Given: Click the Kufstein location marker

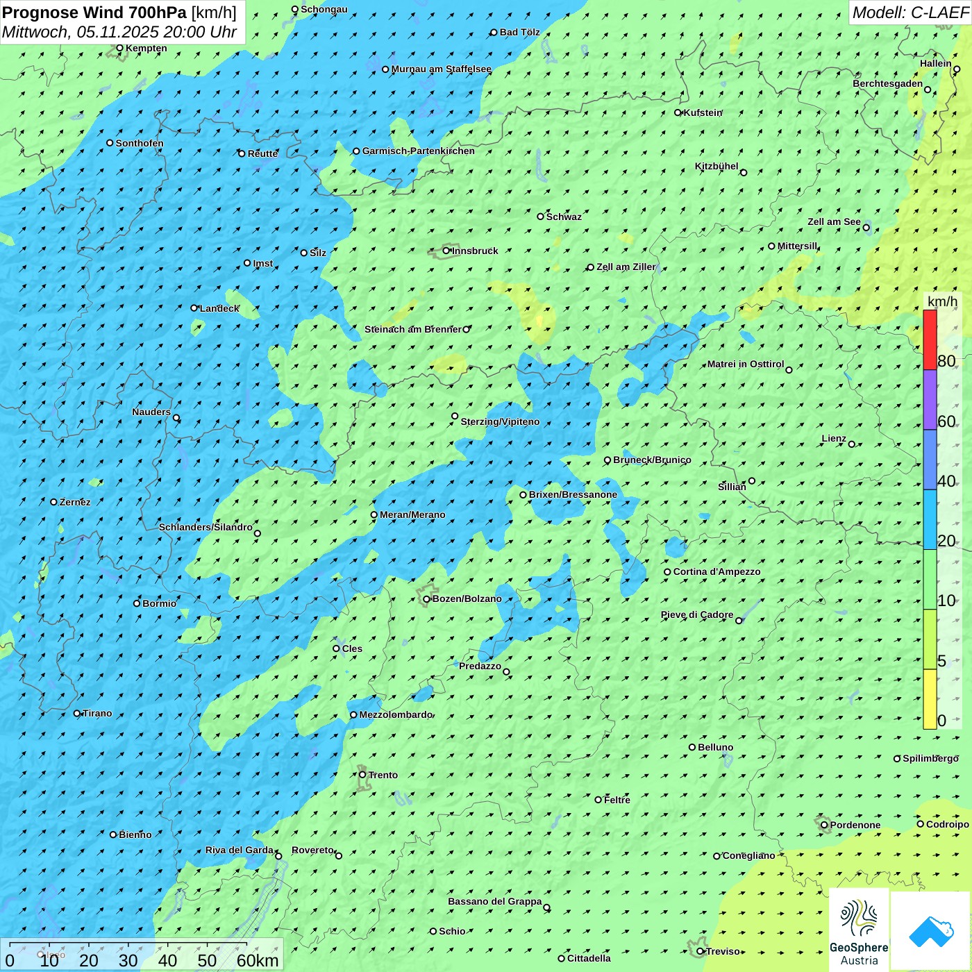Looking at the screenshot, I should point(678,112).
